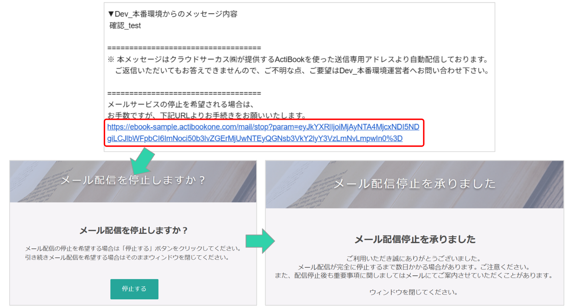Click the line starting 引き続きメール配信を希望する

[x=127, y=257]
